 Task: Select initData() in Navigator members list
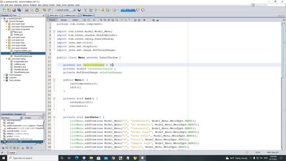pyautogui.click(x=10, y=123)
